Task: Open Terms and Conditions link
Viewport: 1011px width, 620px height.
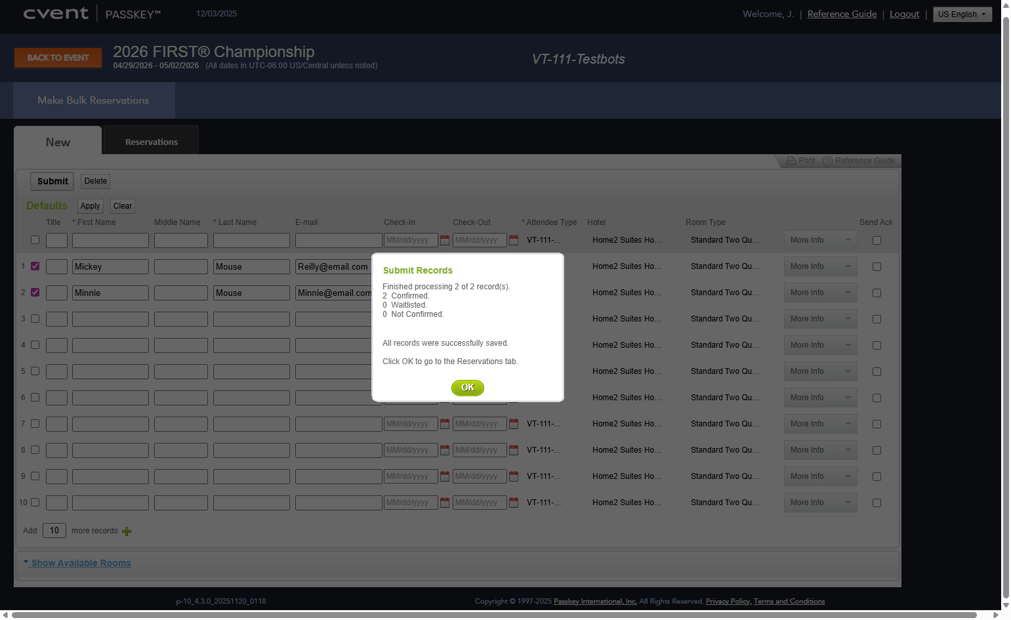Action: coord(789,601)
